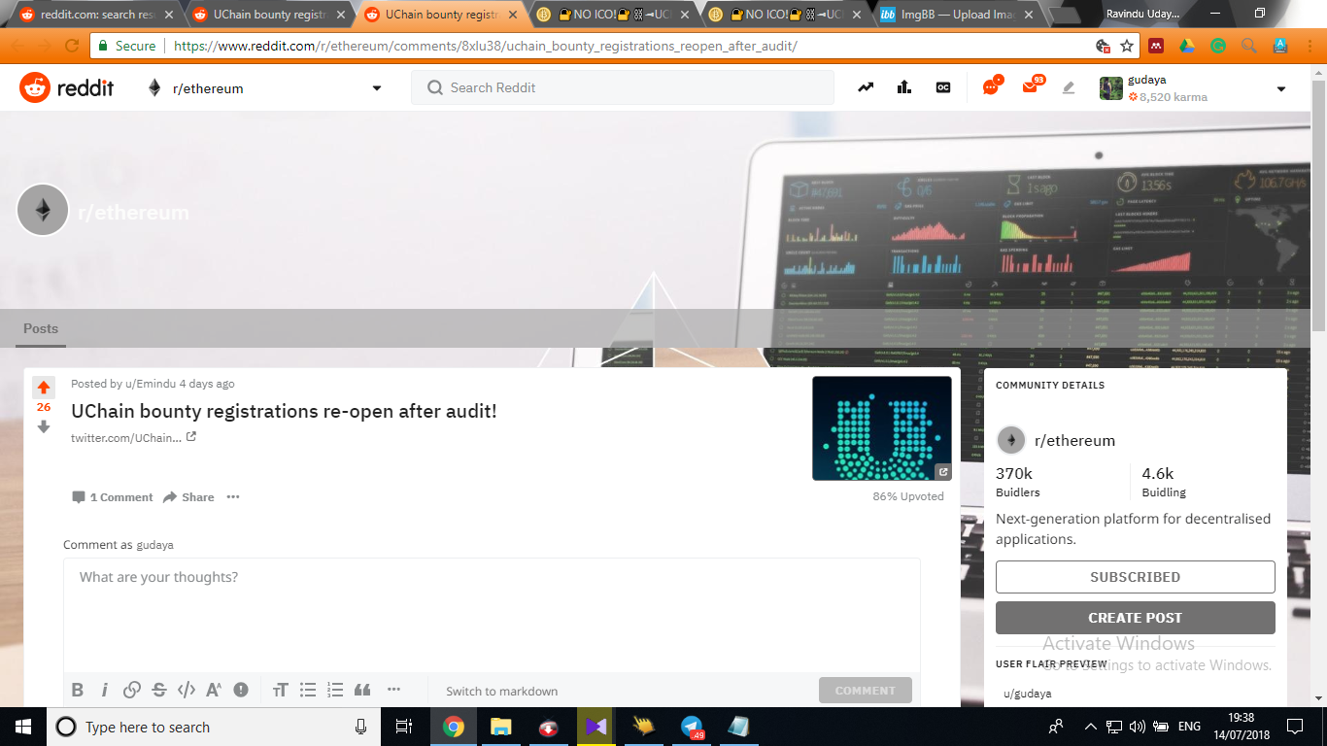Open Visual Studio from the taskbar
The width and height of the screenshot is (1327, 746).
tap(596, 727)
